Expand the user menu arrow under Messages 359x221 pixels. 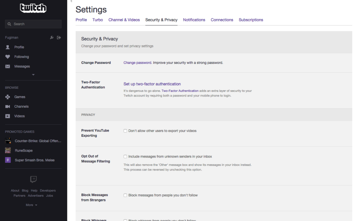[33, 75]
